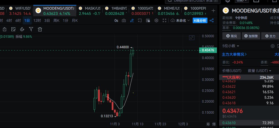Enter fullscreen chart mode
This screenshot has width=279, height=128.
tap(164, 20)
